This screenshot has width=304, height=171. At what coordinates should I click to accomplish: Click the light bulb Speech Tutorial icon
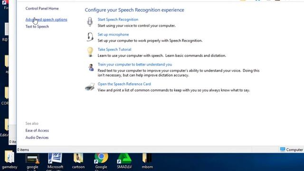[x=90, y=52]
